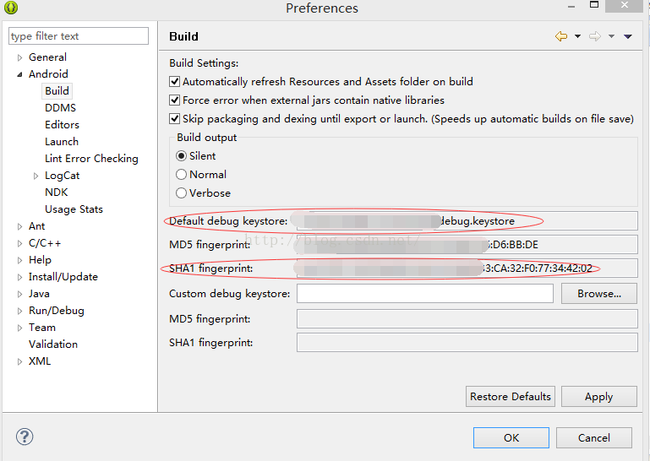Select the Validation preferences item
Screen dimensions: 650x461
click(x=53, y=344)
